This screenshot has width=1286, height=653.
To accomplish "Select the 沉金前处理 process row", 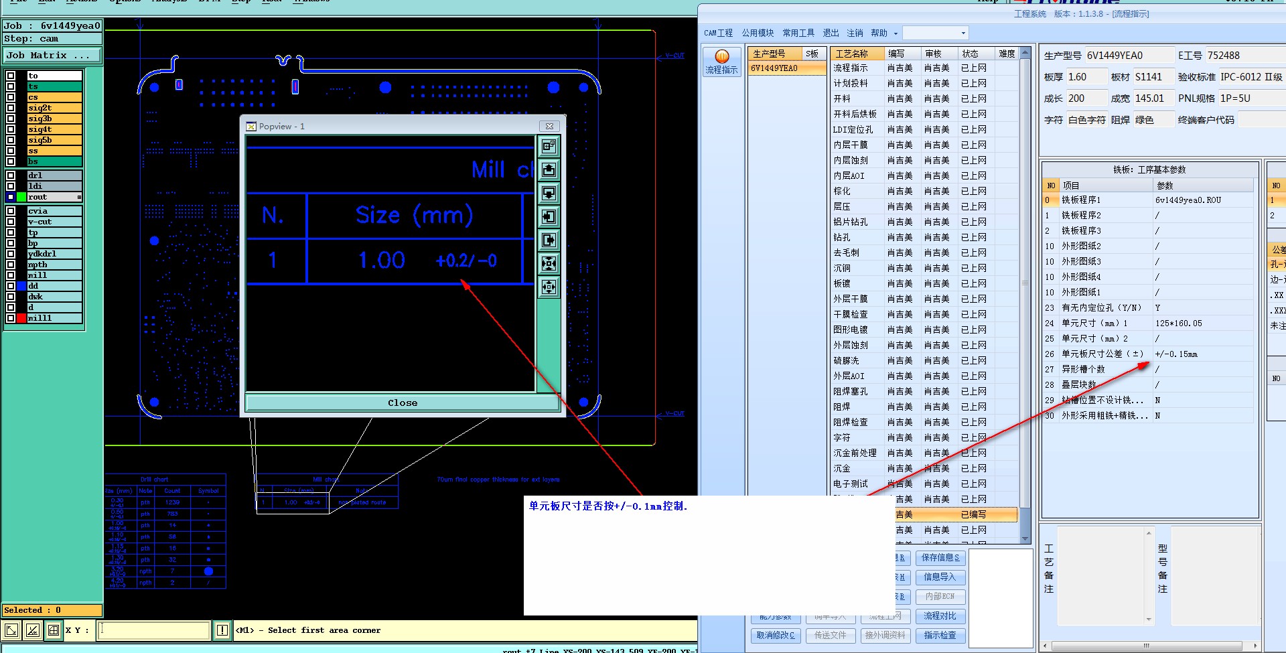I will coord(924,453).
